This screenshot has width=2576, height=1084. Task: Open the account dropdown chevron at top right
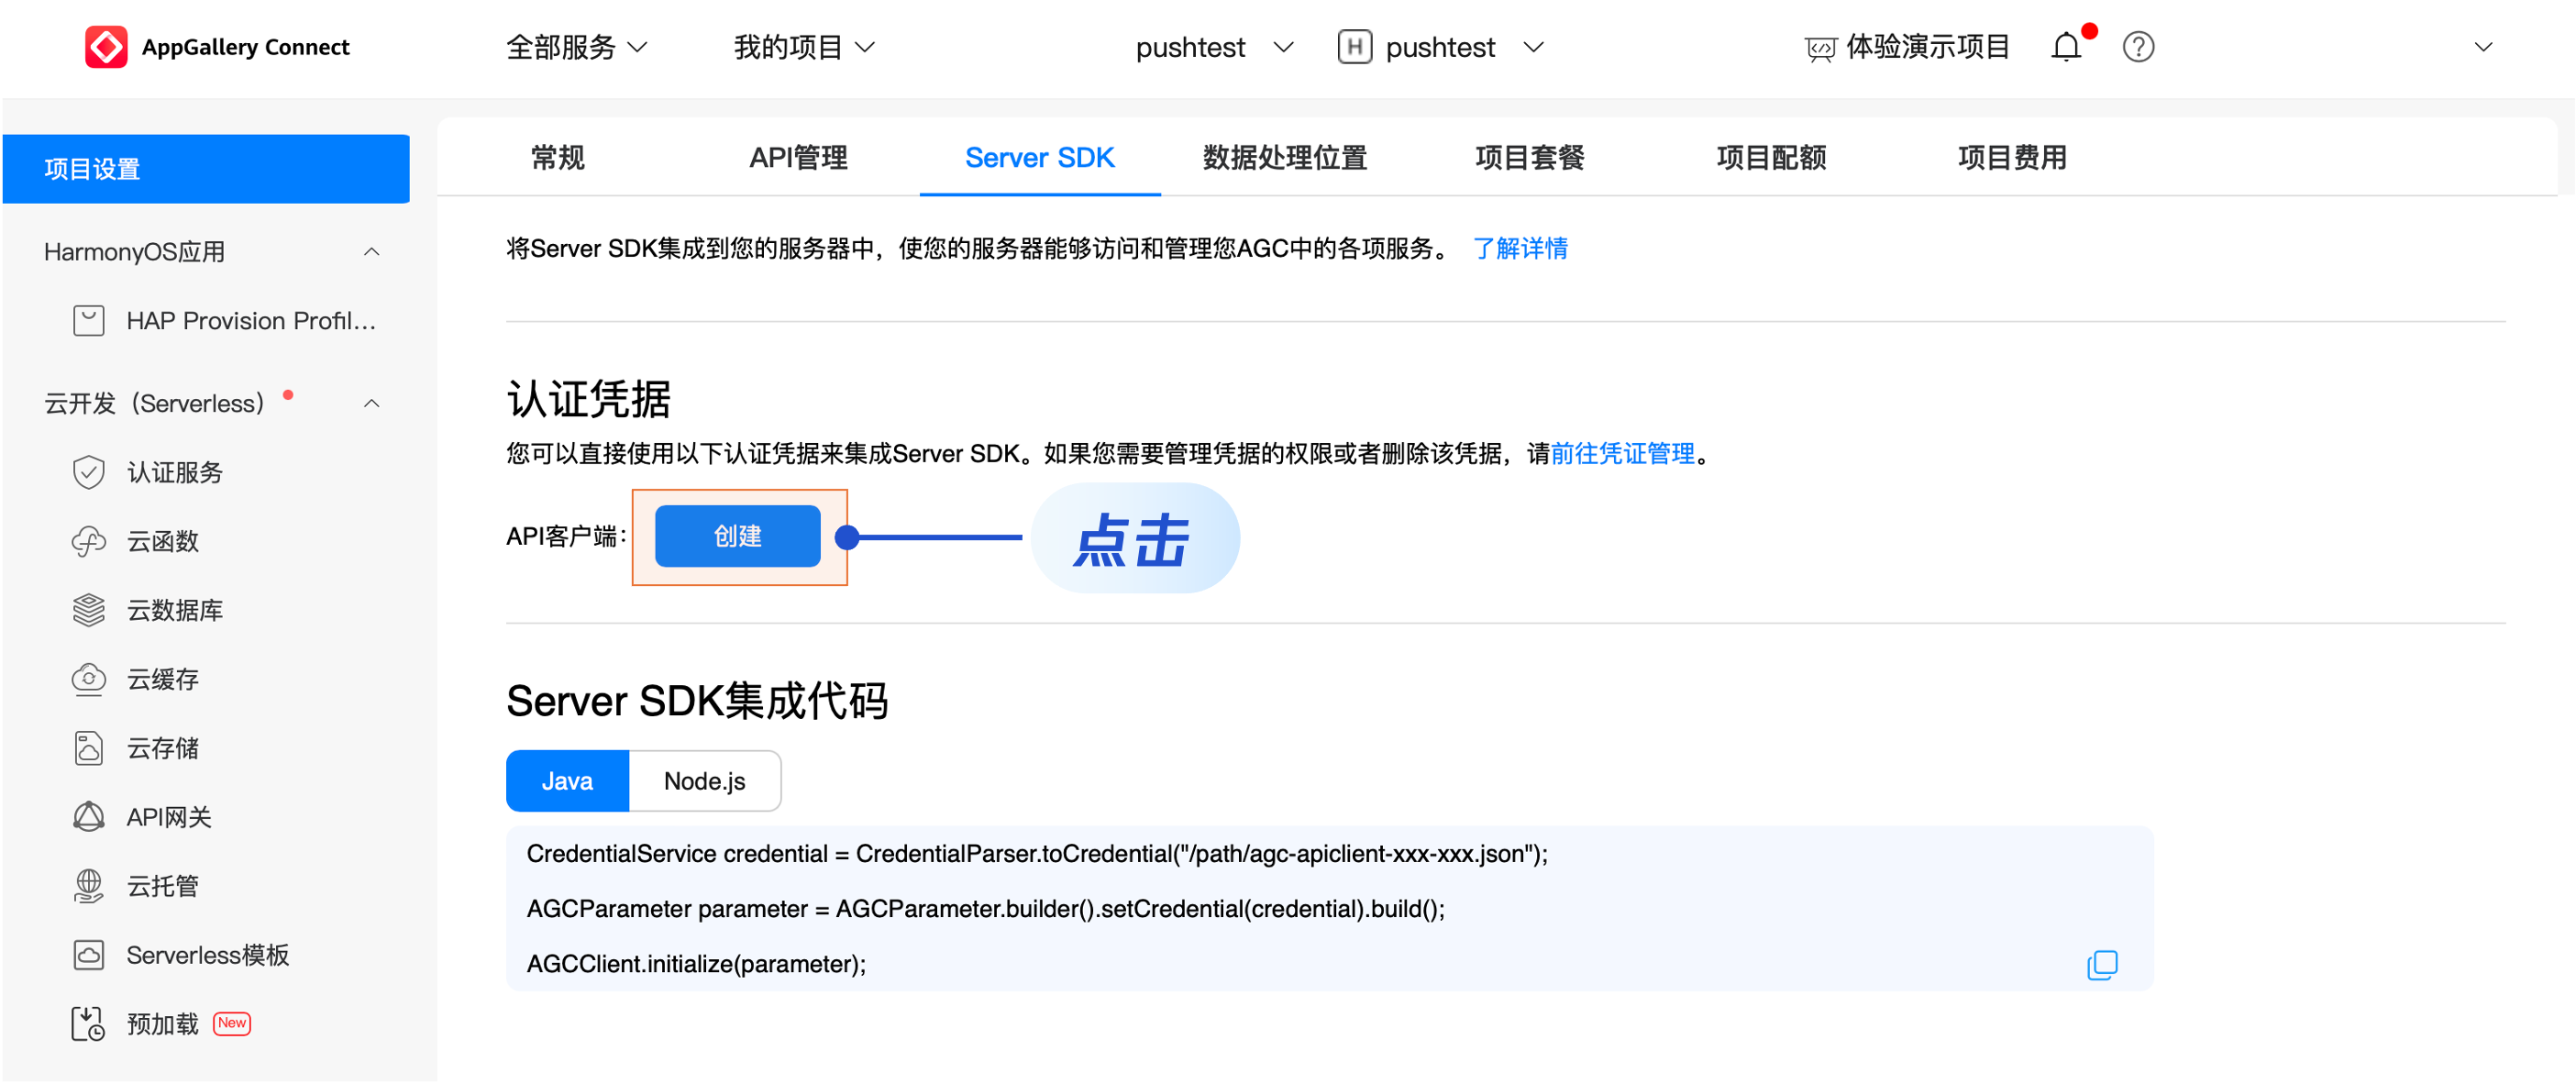pyautogui.click(x=2483, y=47)
